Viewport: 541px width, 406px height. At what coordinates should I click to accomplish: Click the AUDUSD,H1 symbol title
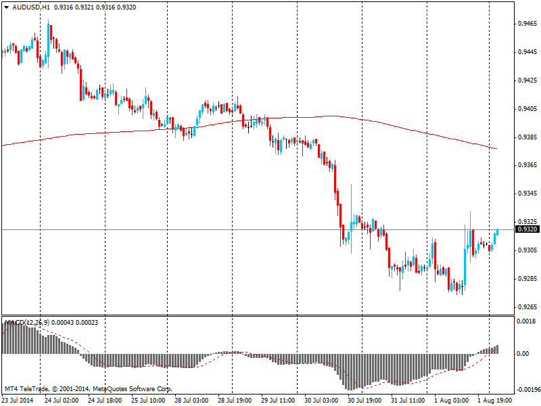coord(30,7)
